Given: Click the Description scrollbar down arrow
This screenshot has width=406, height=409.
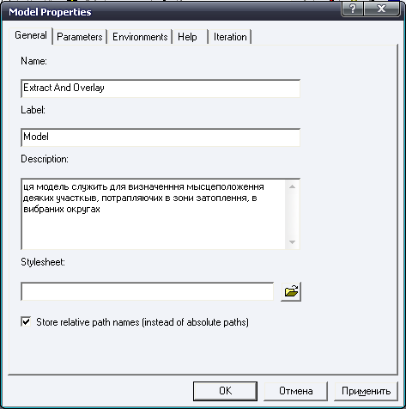Looking at the screenshot, I should 292,242.
